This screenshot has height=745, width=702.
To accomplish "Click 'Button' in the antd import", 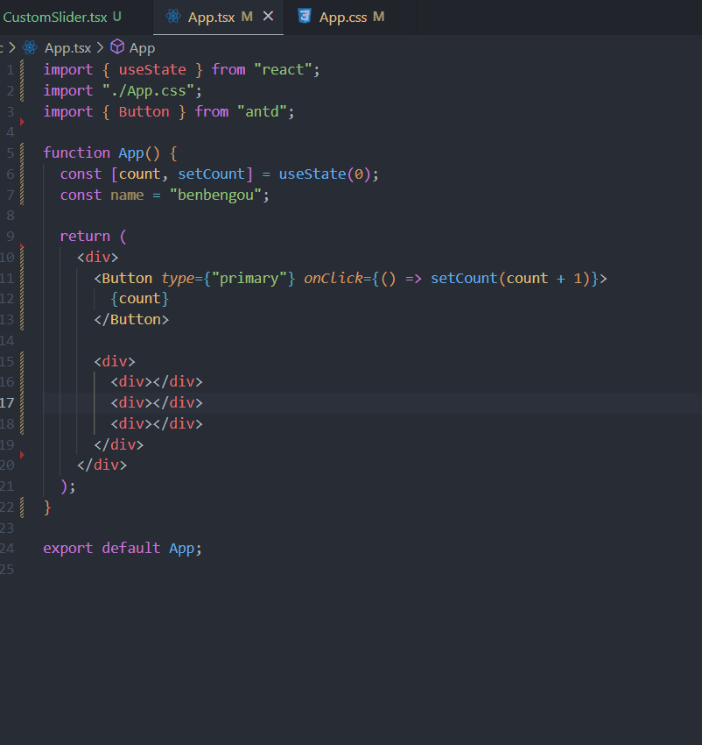I will tap(144, 111).
